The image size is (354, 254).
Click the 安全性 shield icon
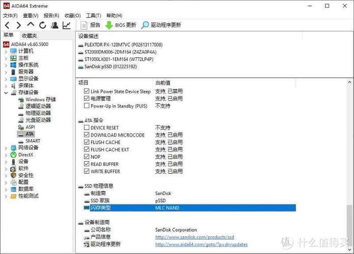13,175
